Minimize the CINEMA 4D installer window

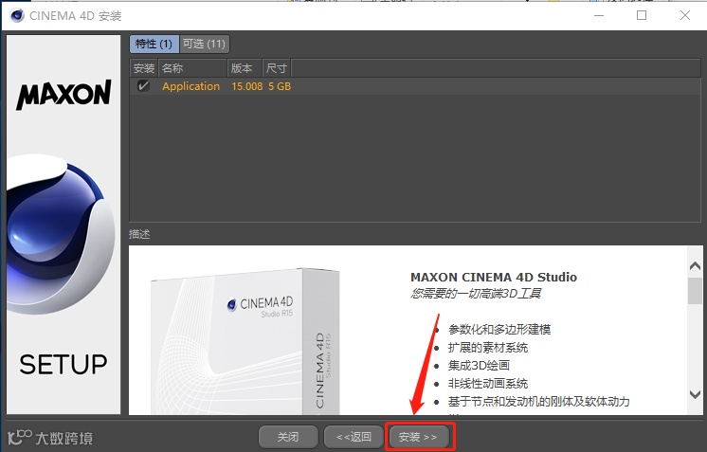pyautogui.click(x=599, y=15)
